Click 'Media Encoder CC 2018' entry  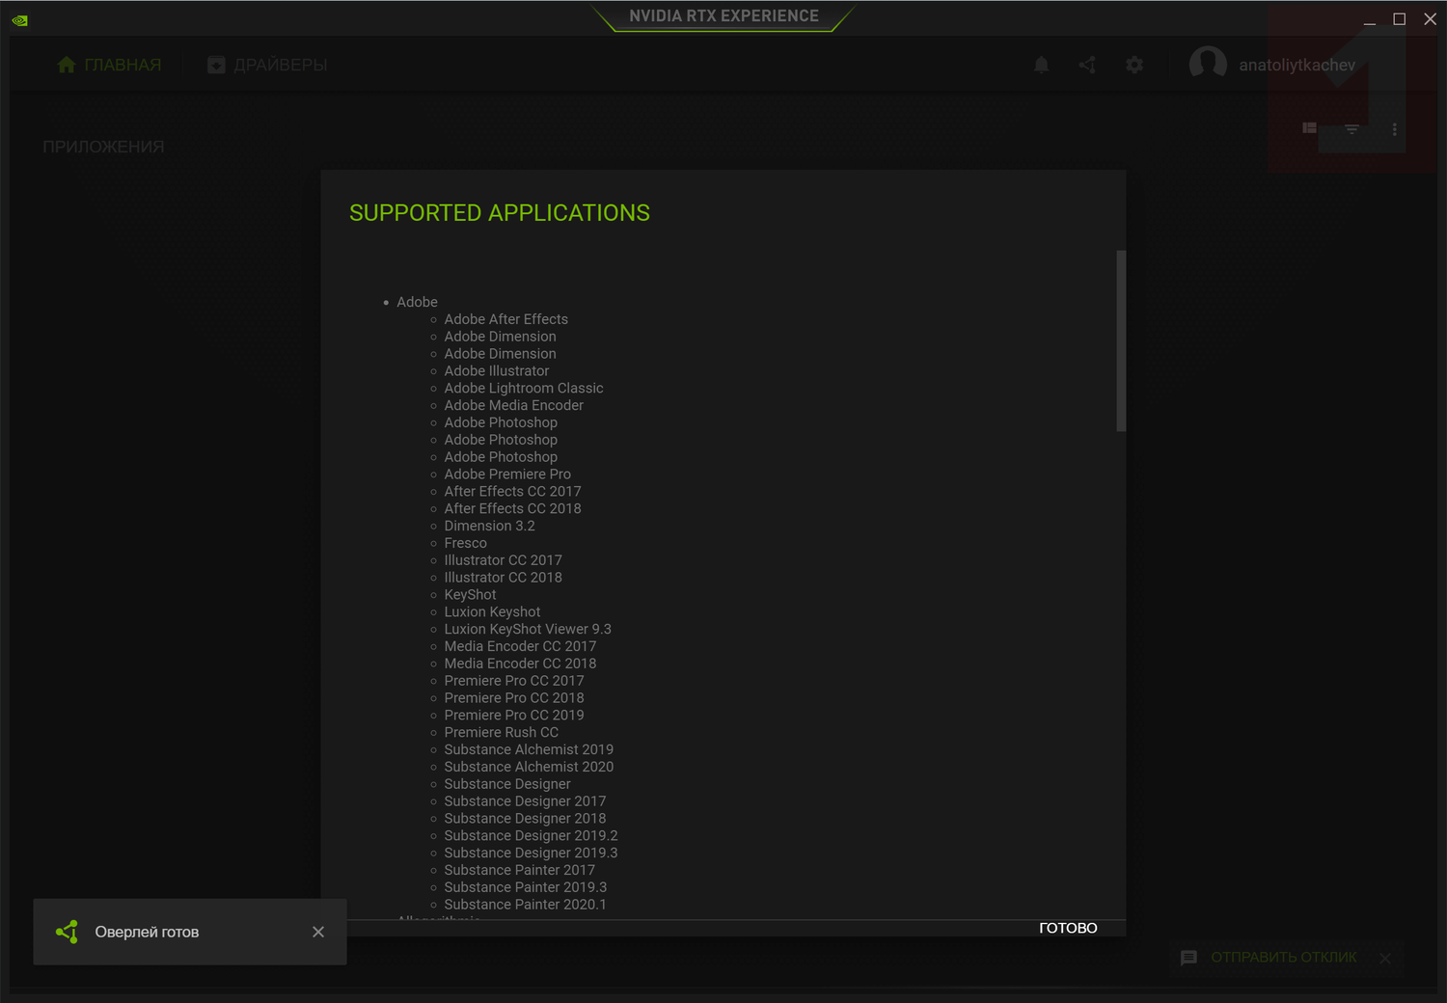click(x=520, y=664)
